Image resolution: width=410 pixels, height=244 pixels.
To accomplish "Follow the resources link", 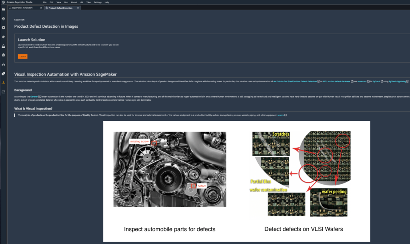I will point(362,81).
